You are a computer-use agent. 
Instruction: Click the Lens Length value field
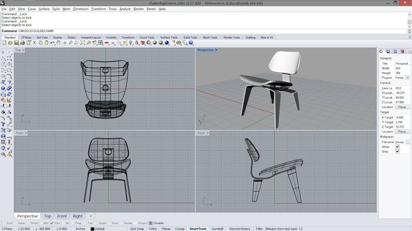(x=402, y=88)
